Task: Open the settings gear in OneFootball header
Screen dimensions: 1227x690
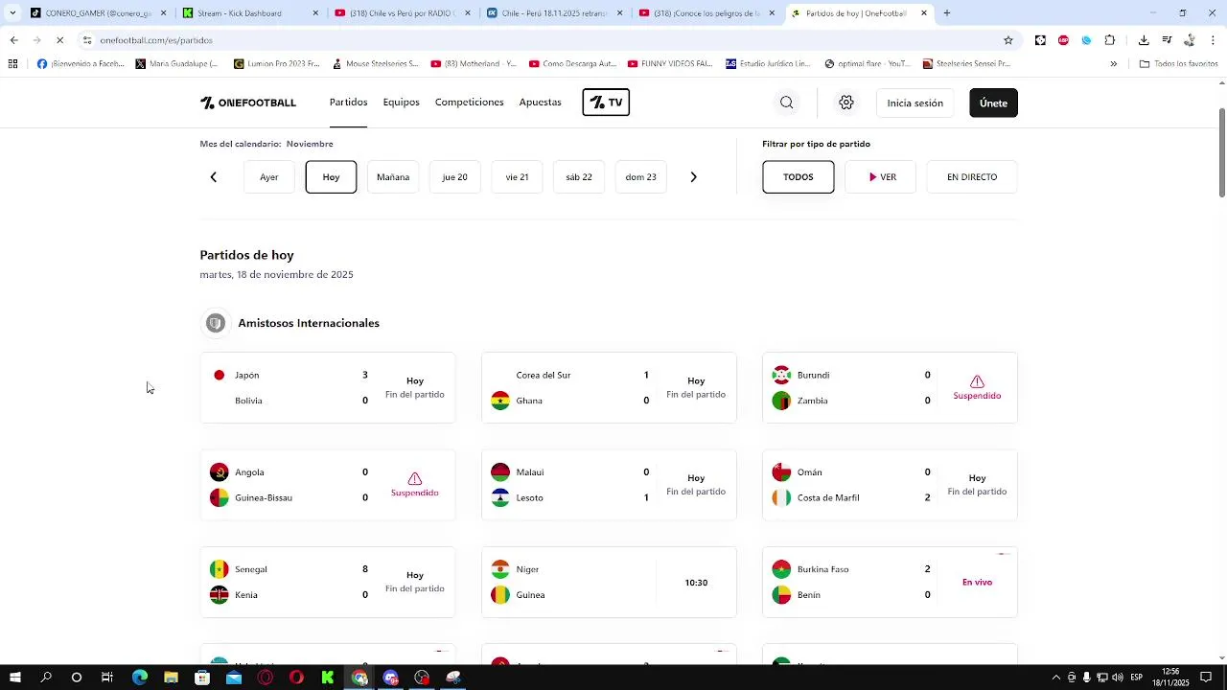Action: pos(846,103)
